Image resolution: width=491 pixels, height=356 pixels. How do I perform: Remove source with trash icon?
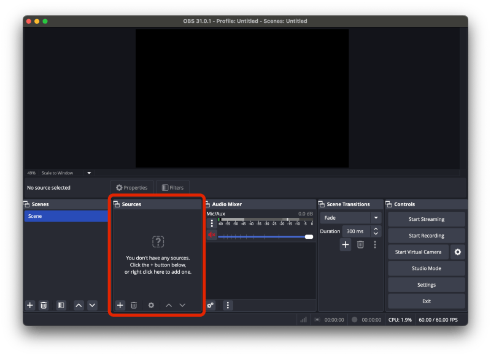pos(134,305)
